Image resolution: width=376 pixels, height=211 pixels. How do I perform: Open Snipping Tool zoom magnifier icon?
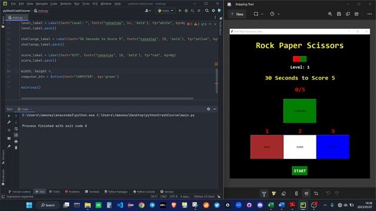[x=330, y=14]
